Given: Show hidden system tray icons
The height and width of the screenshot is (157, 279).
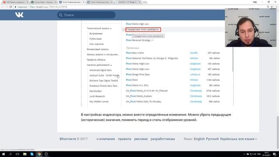Looking at the screenshot, I should coord(244,154).
